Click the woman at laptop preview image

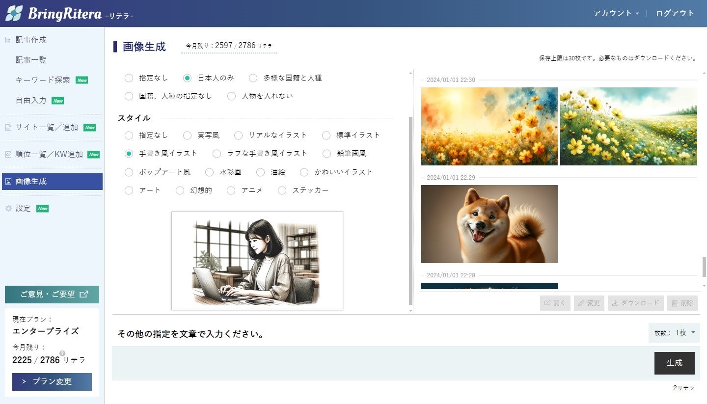coord(257,261)
